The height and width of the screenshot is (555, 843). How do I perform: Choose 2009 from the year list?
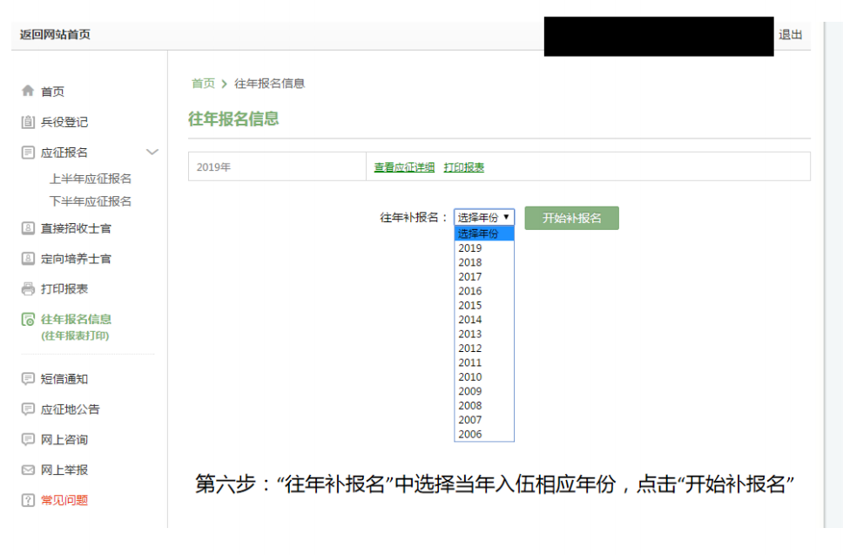point(484,391)
